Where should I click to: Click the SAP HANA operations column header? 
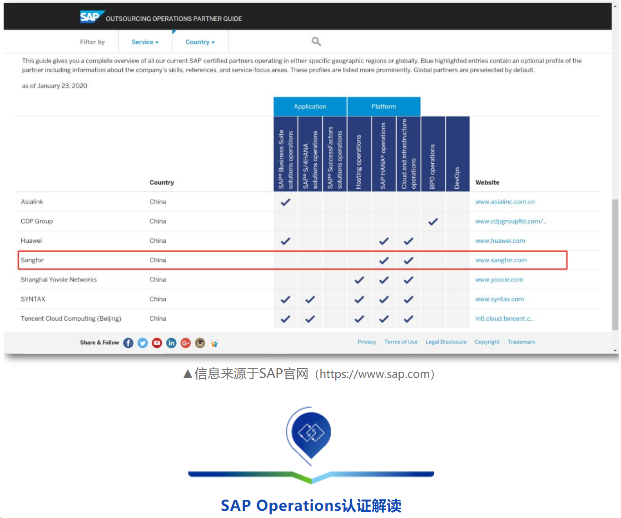click(x=384, y=154)
